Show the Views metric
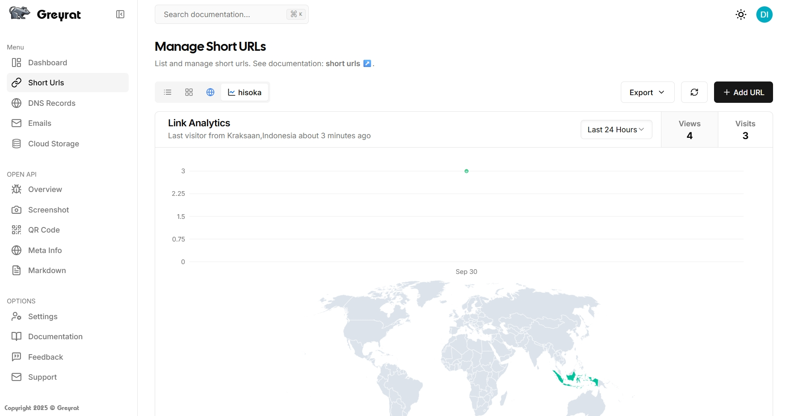The height and width of the screenshot is (416, 788). coord(689,130)
